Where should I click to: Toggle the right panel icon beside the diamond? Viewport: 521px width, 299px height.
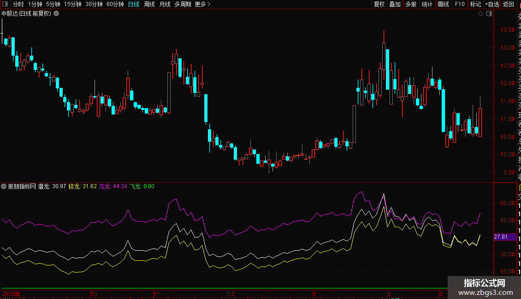tap(489, 14)
